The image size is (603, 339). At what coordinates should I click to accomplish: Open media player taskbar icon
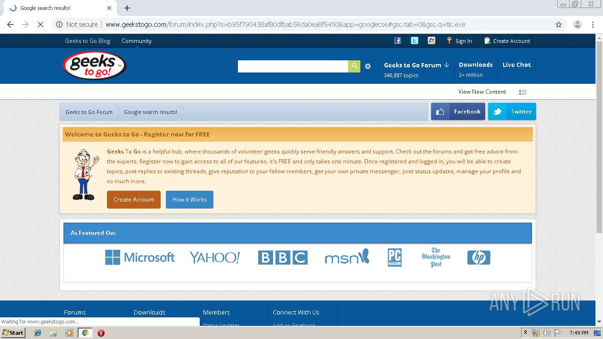69,333
